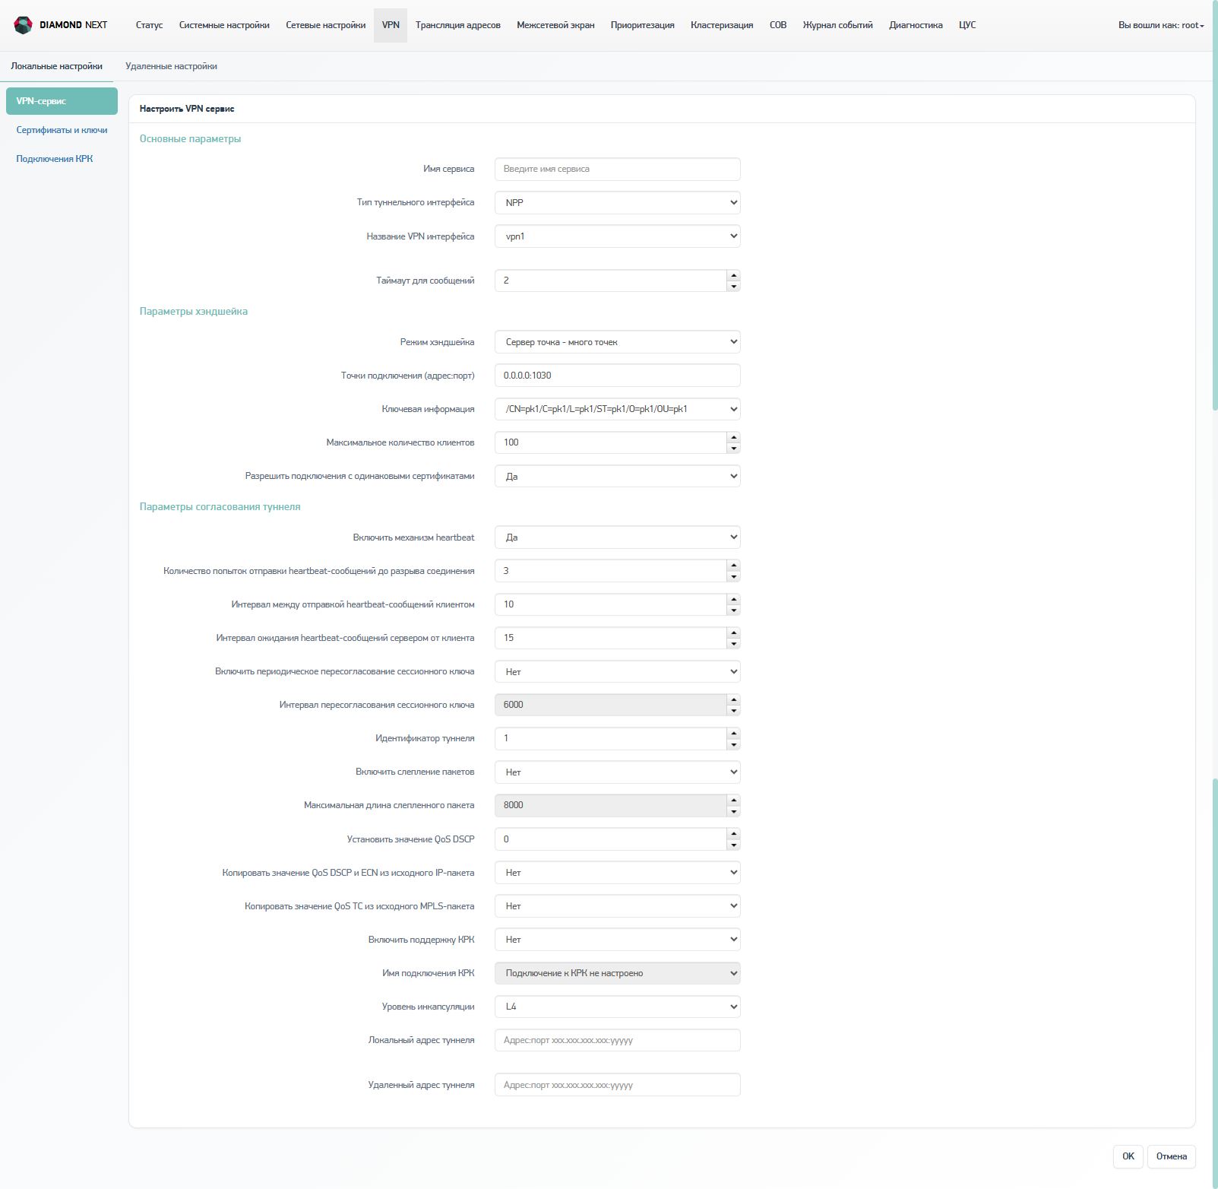Viewport: 1218px width, 1189px height.
Task: Go to Приоритезация section
Action: [x=642, y=25]
